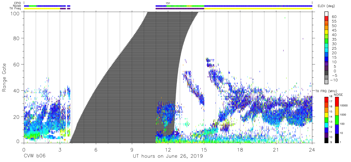Click the '11' label in TX FRQ legend
The height and width of the screenshot is (162, 351).
point(331,132)
